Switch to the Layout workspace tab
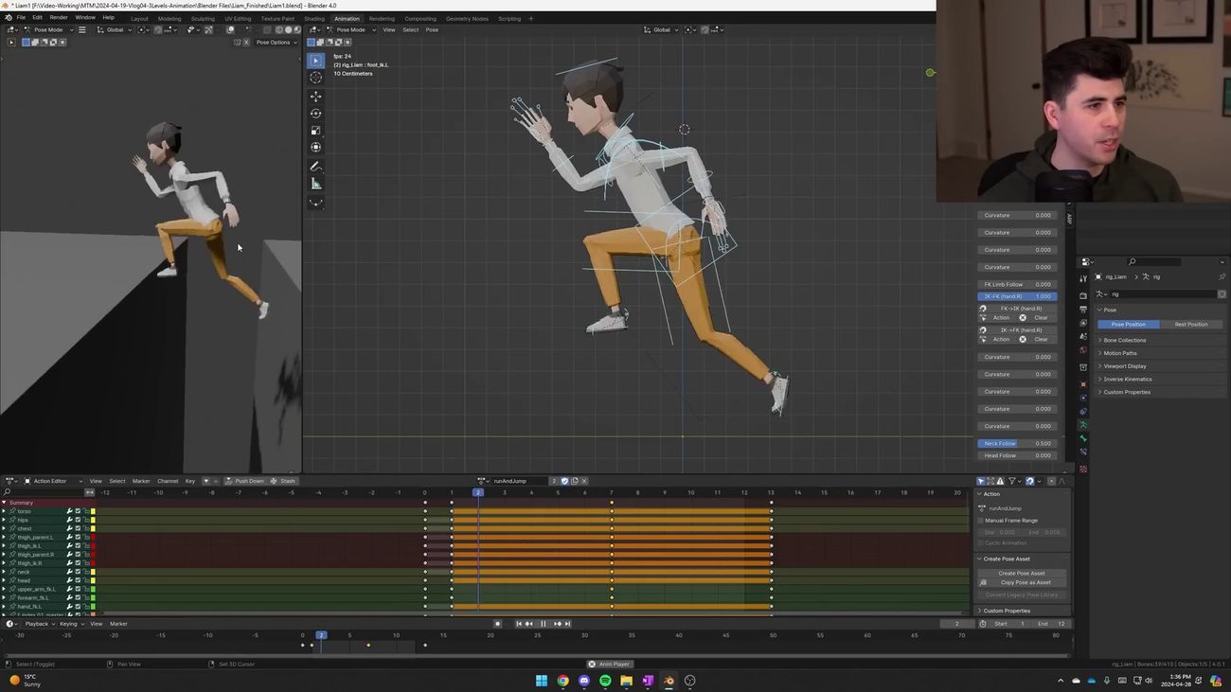Screen dimensions: 1231x692 tap(139, 19)
